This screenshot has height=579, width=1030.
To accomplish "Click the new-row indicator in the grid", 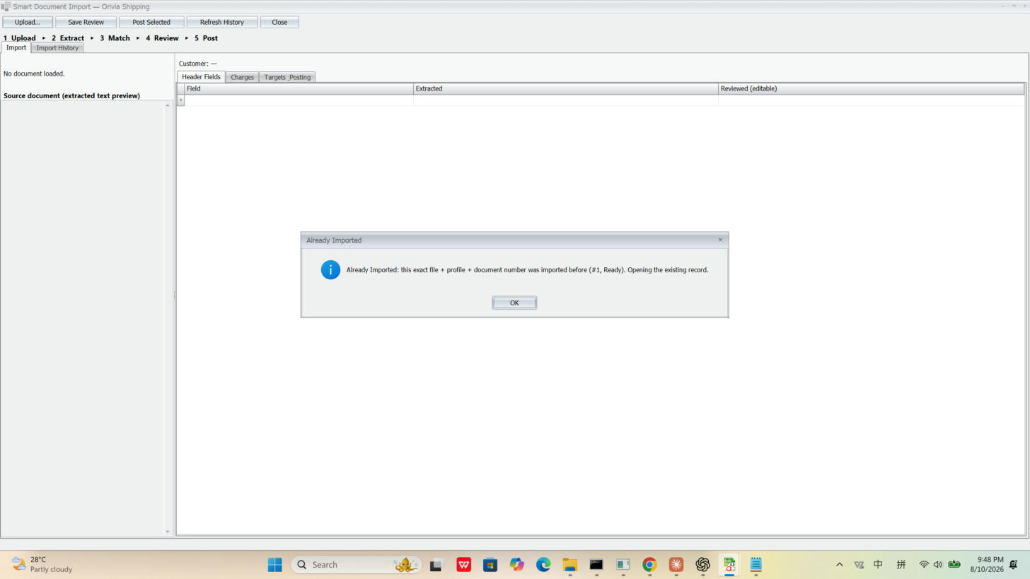I will tap(180, 100).
